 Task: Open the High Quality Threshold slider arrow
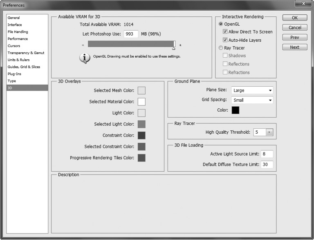coord(269,132)
